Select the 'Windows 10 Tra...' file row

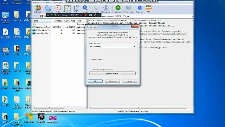[x=59, y=27]
